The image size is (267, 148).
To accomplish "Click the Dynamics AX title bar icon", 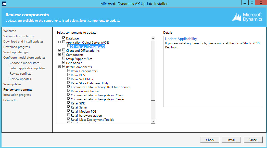I will click(4, 4).
